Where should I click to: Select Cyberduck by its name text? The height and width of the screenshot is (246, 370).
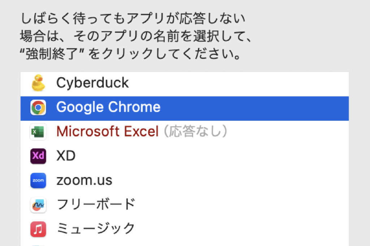click(92, 83)
